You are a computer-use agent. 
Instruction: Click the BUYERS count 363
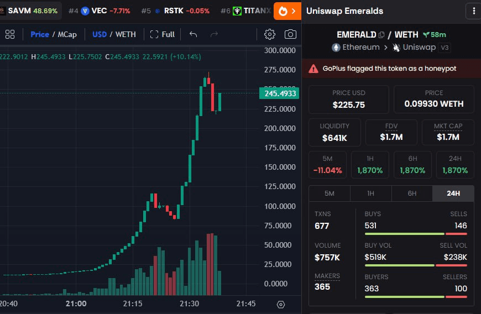point(372,289)
